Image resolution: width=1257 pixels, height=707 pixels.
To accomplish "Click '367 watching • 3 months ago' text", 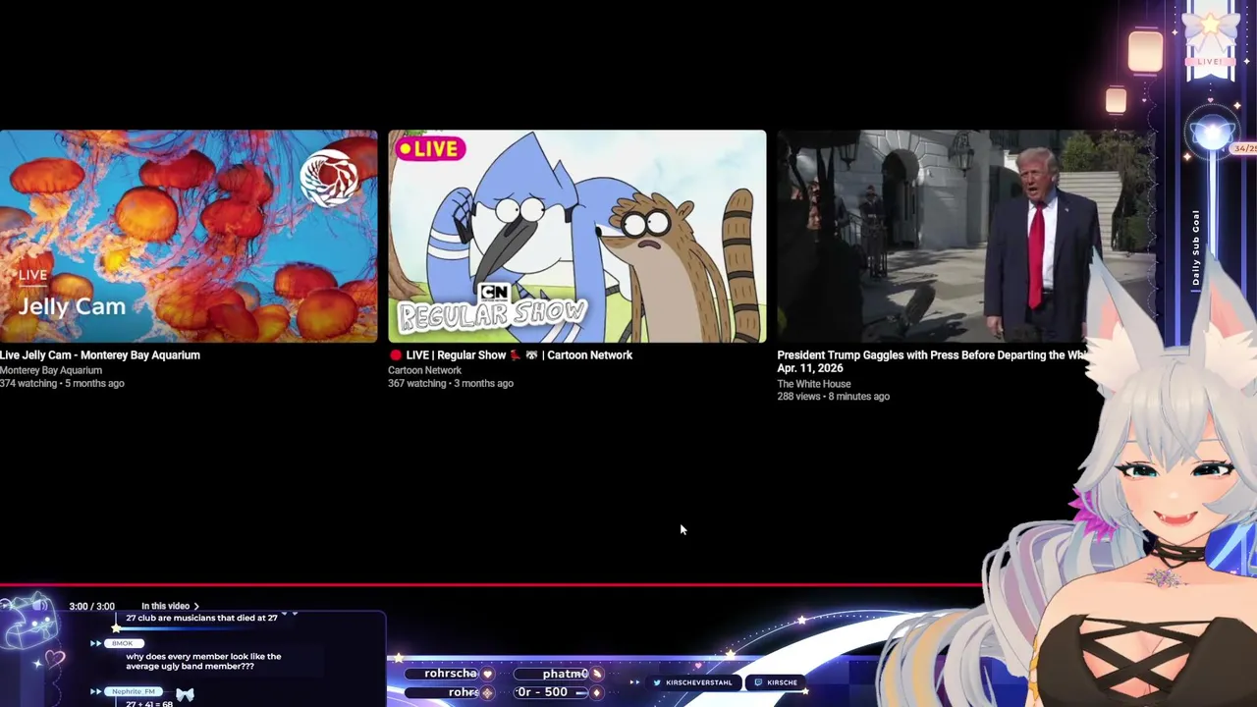I will pos(451,383).
